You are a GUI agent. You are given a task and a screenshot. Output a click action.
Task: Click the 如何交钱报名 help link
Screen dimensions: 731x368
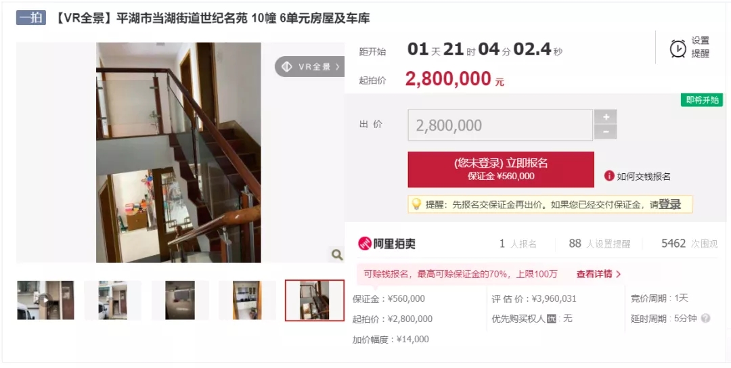[644, 176]
